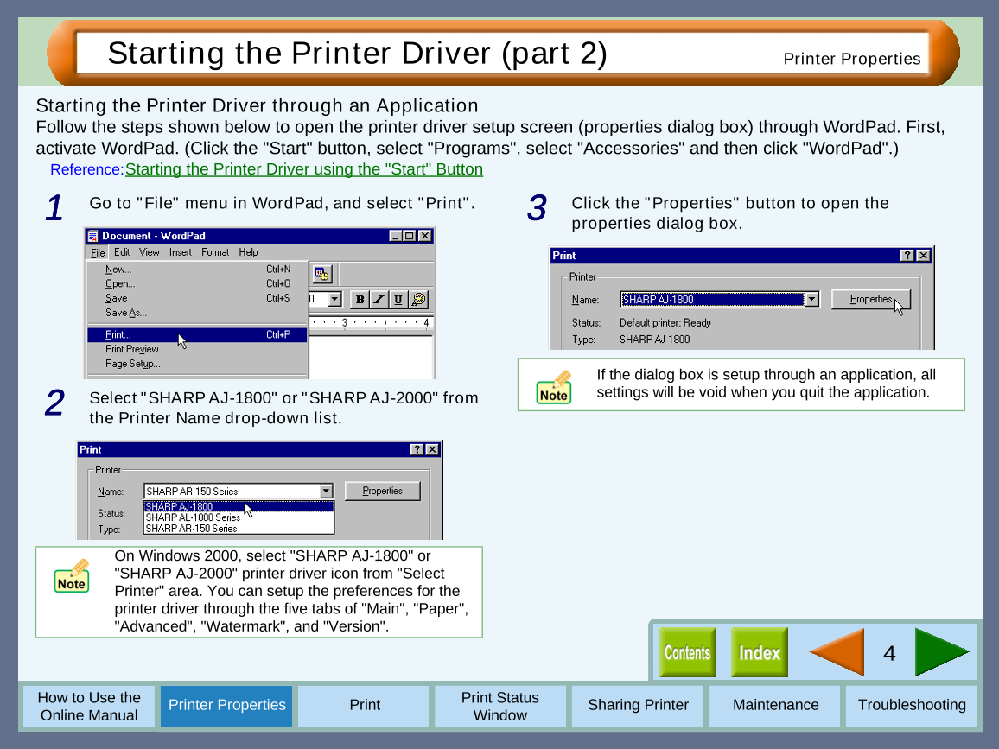Screen dimensions: 999x749
Task: Close the WordPad window
Action: click(425, 237)
